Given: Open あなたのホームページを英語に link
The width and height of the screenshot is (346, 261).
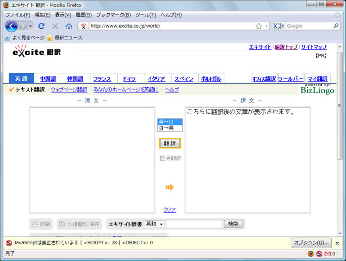Looking at the screenshot, I should [x=126, y=90].
